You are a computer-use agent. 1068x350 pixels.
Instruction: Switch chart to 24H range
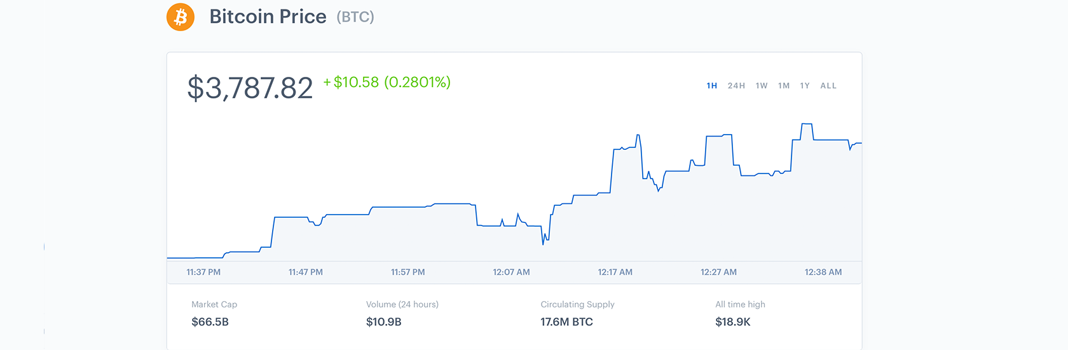point(736,86)
